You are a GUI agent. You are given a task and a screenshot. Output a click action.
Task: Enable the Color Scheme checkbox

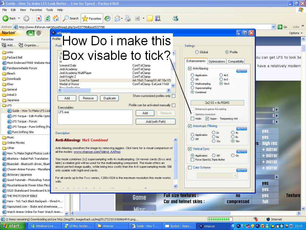click(x=190, y=167)
